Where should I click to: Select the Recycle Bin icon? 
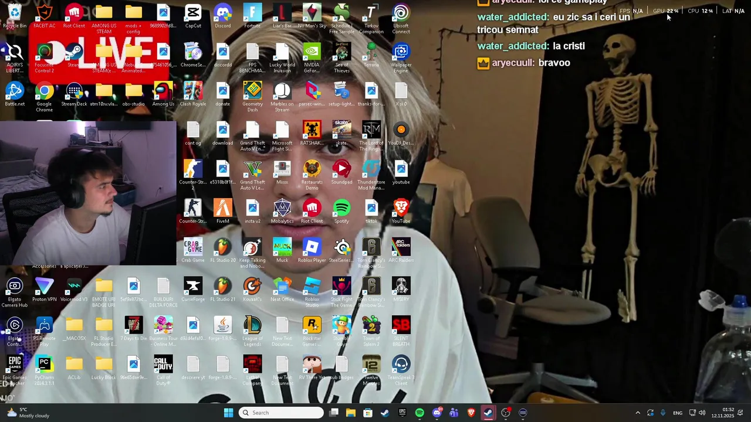[x=15, y=16]
